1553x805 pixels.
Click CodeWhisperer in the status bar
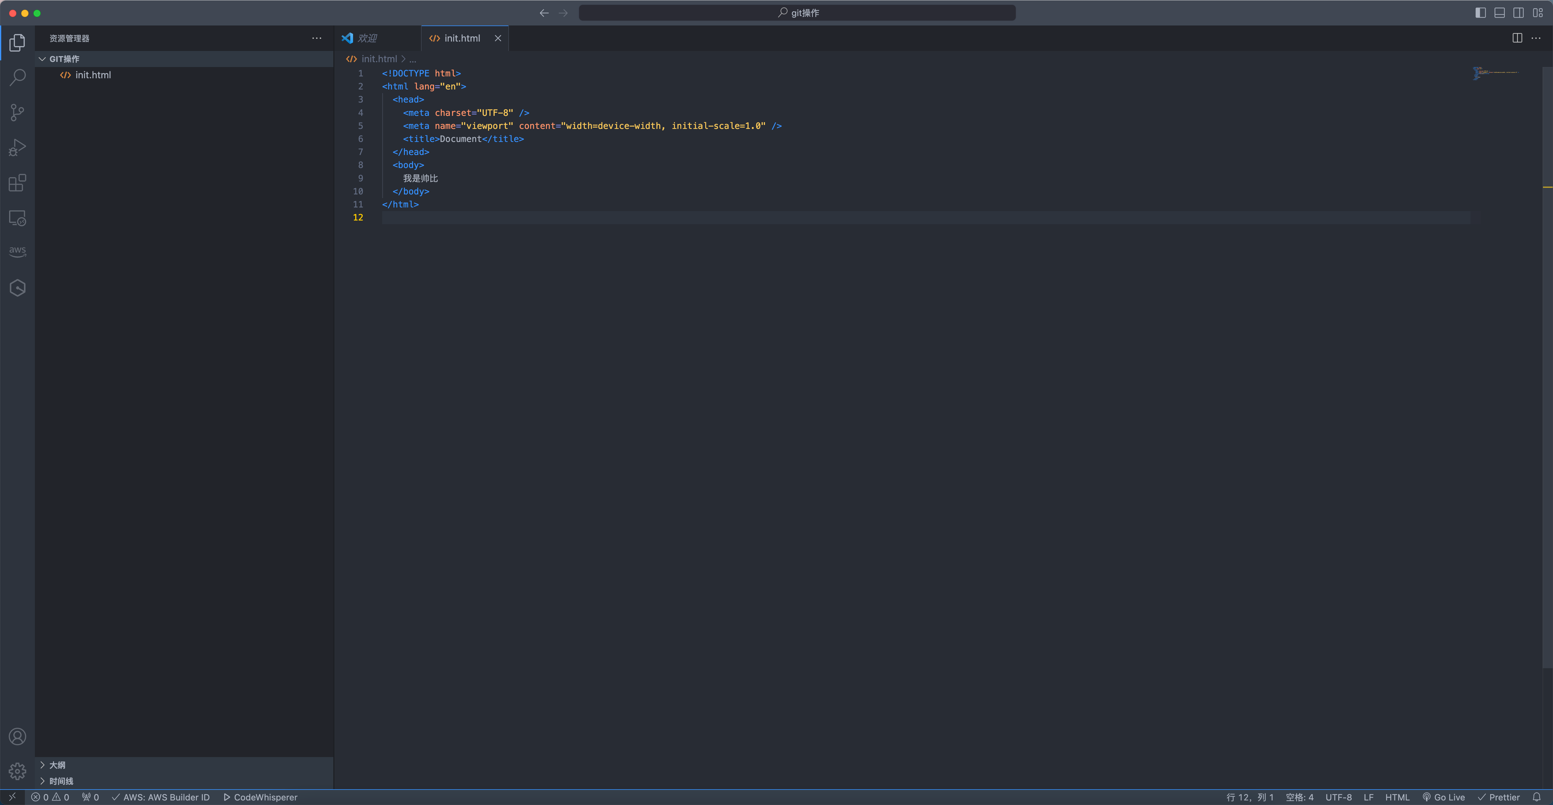pos(261,797)
